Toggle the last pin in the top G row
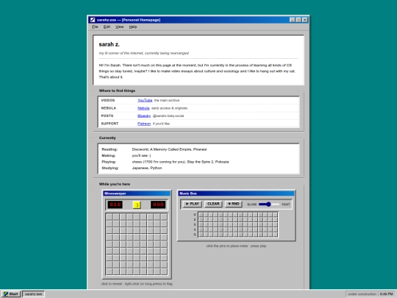This screenshot has height=298, width=397. pos(275,215)
